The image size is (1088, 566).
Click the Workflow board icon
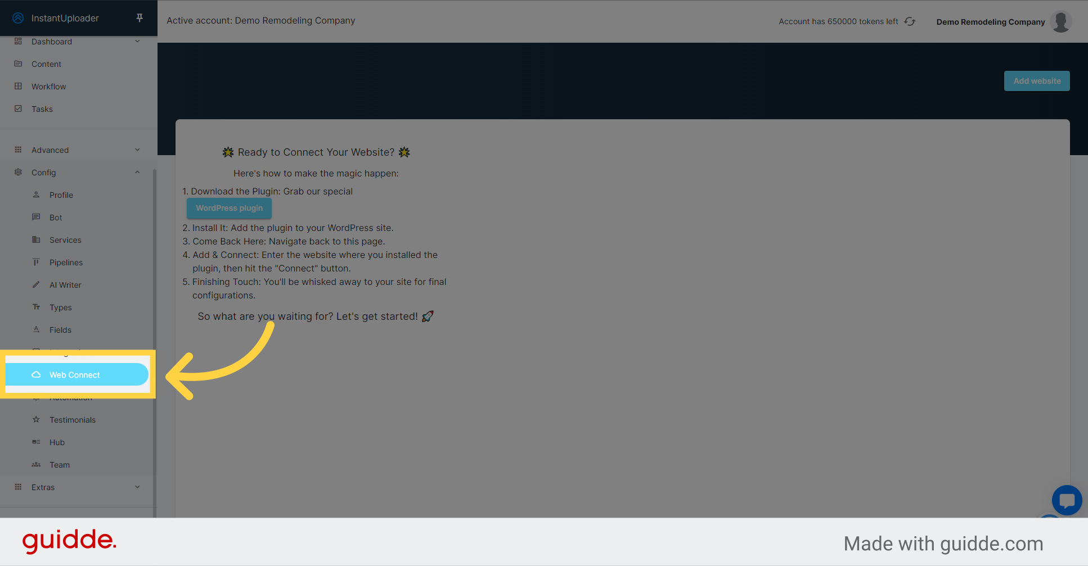(x=18, y=86)
